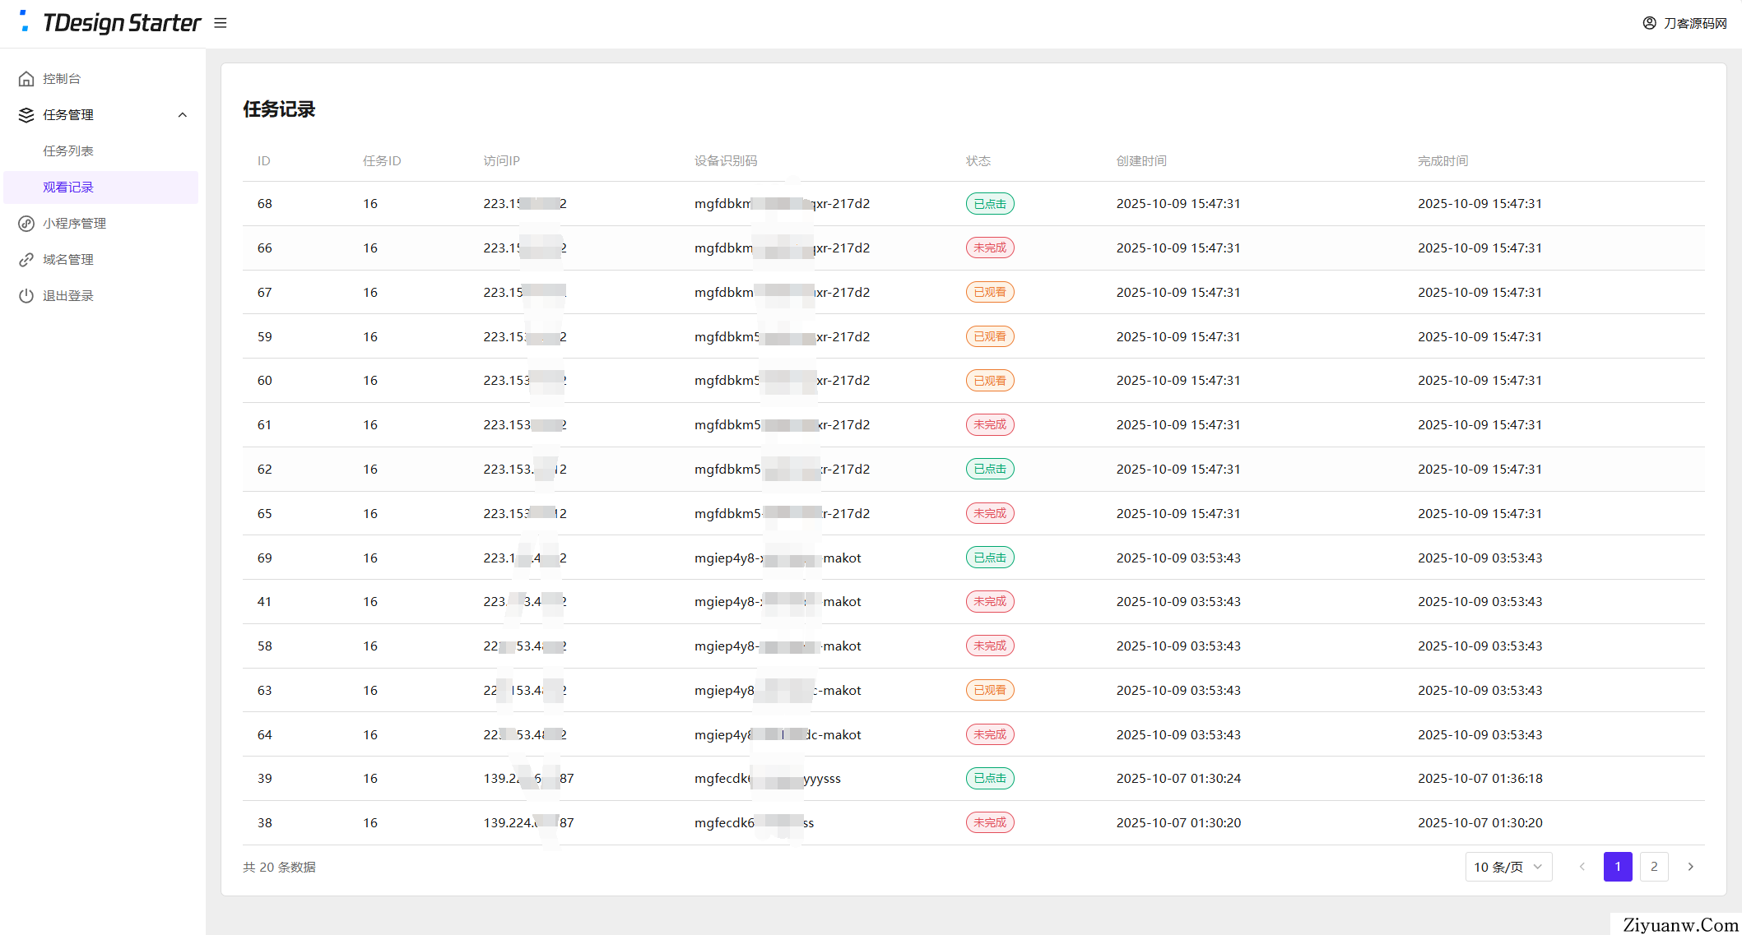Click 未完成 status tag in row 66
The image size is (1742, 935).
click(x=989, y=248)
